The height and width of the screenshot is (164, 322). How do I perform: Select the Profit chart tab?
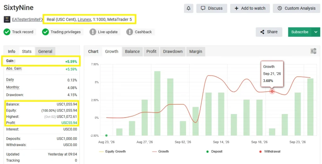151,52
